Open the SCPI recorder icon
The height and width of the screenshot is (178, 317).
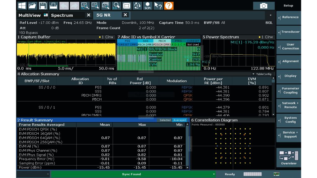point(147,6)
